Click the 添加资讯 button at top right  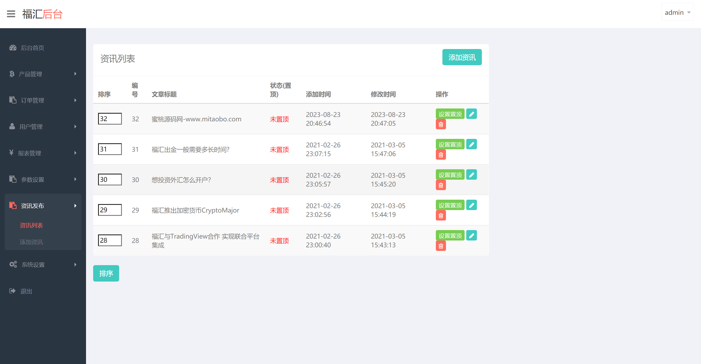[462, 57]
